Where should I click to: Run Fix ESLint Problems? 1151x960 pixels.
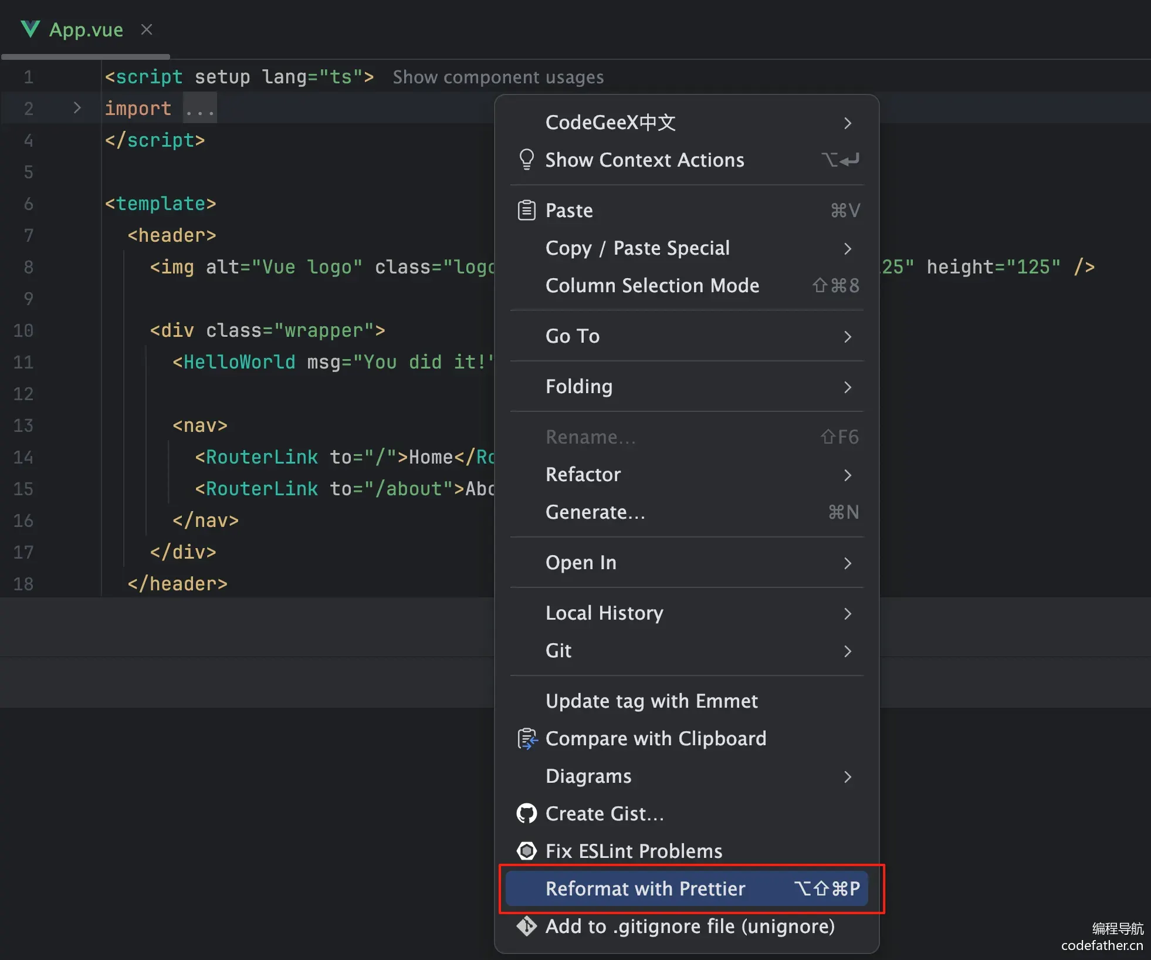tap(687, 851)
